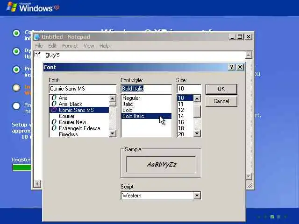This screenshot has height=224, width=299.
Task: Choose Regular font style
Action: pos(146,98)
